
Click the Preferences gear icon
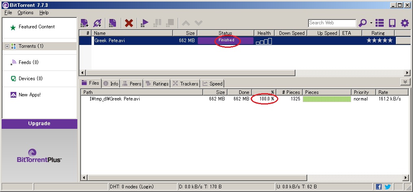coord(404,23)
